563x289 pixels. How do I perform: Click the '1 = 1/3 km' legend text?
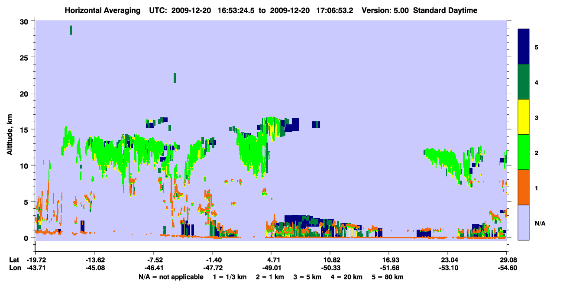click(x=229, y=277)
